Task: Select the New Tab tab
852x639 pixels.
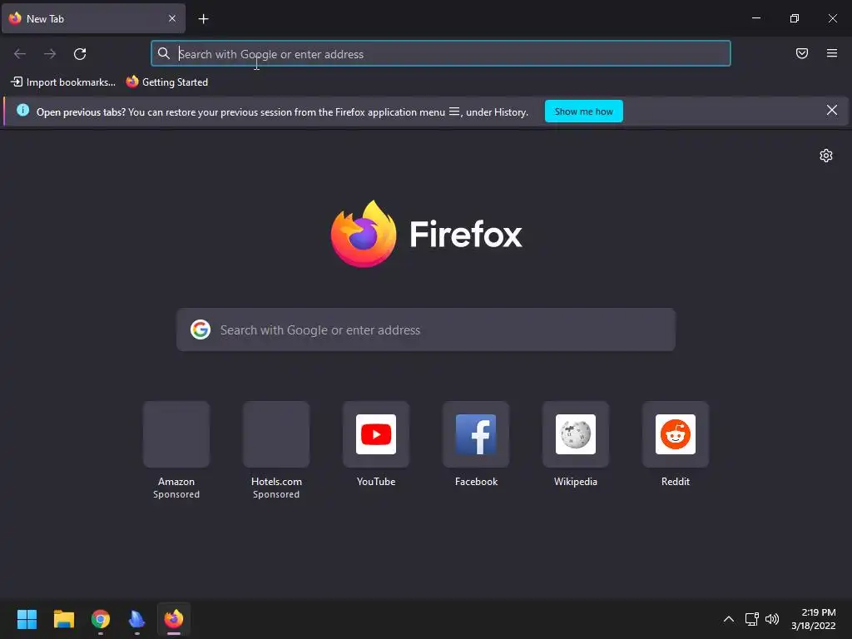Action: [93, 18]
